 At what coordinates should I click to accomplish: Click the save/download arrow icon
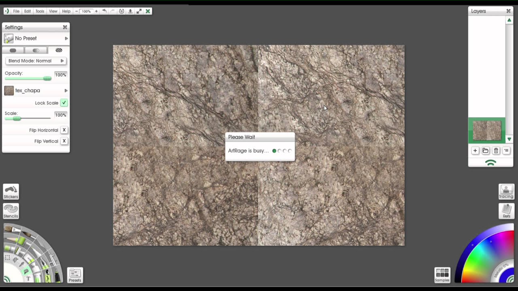130,11
